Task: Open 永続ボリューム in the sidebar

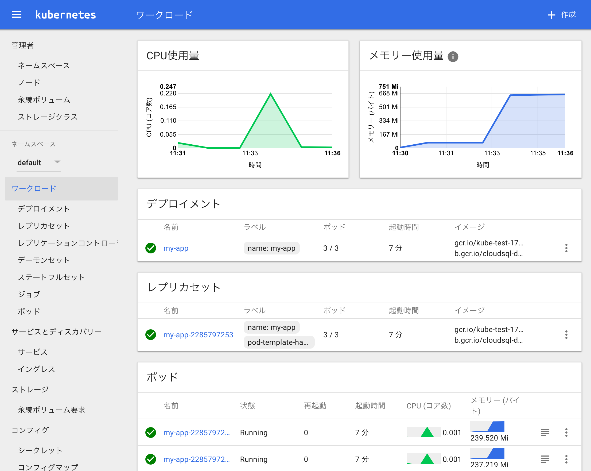Action: pyautogui.click(x=44, y=100)
